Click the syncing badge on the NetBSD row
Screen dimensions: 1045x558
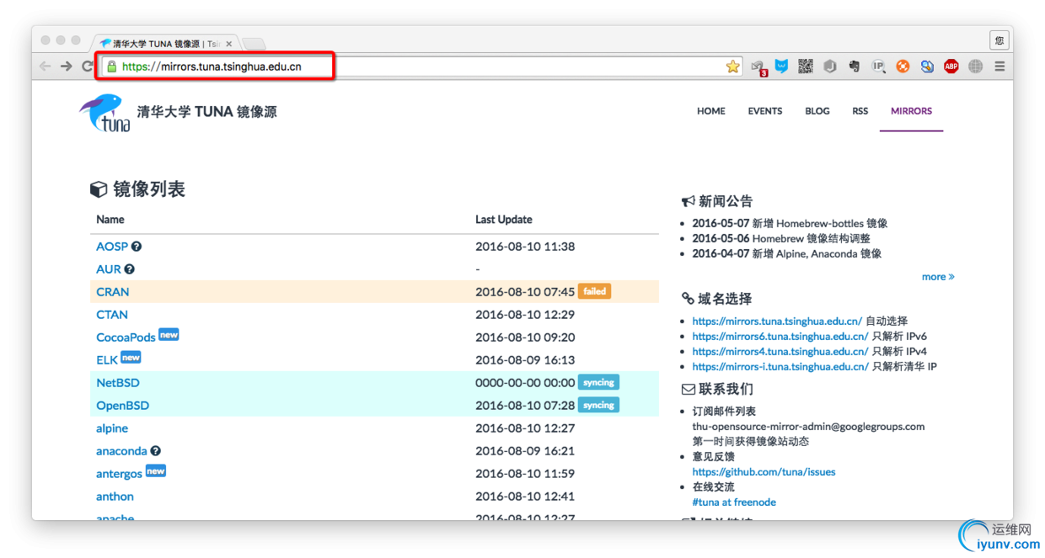(x=598, y=382)
